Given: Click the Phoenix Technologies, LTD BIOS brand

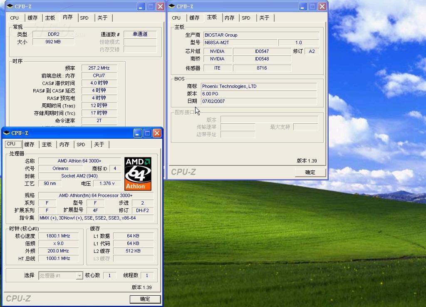Looking at the screenshot, I should (259, 87).
